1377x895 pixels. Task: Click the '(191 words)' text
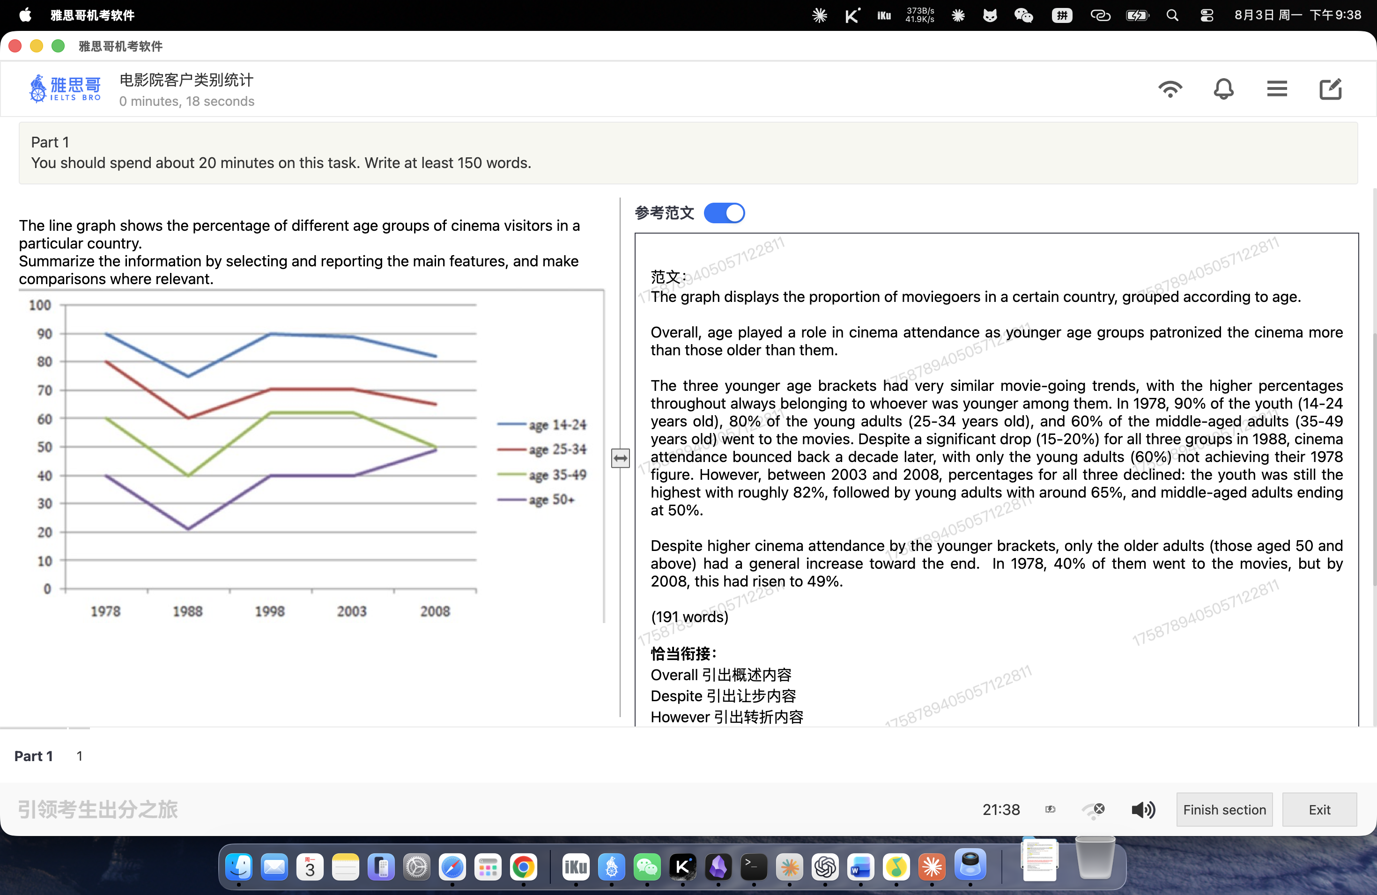689,617
